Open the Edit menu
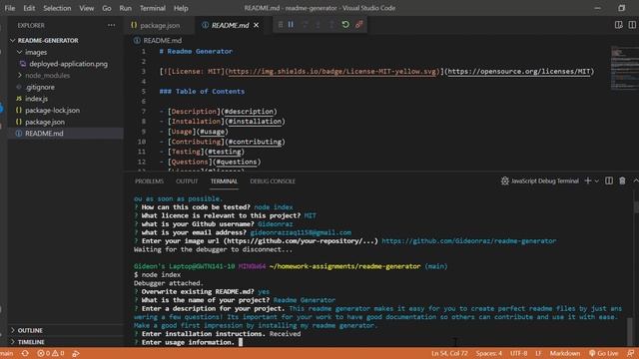The image size is (639, 359). coord(29,8)
